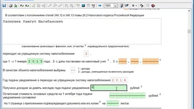
Task: Click the grayed duplicate-page icon, second in page group
Action: [38, 5]
